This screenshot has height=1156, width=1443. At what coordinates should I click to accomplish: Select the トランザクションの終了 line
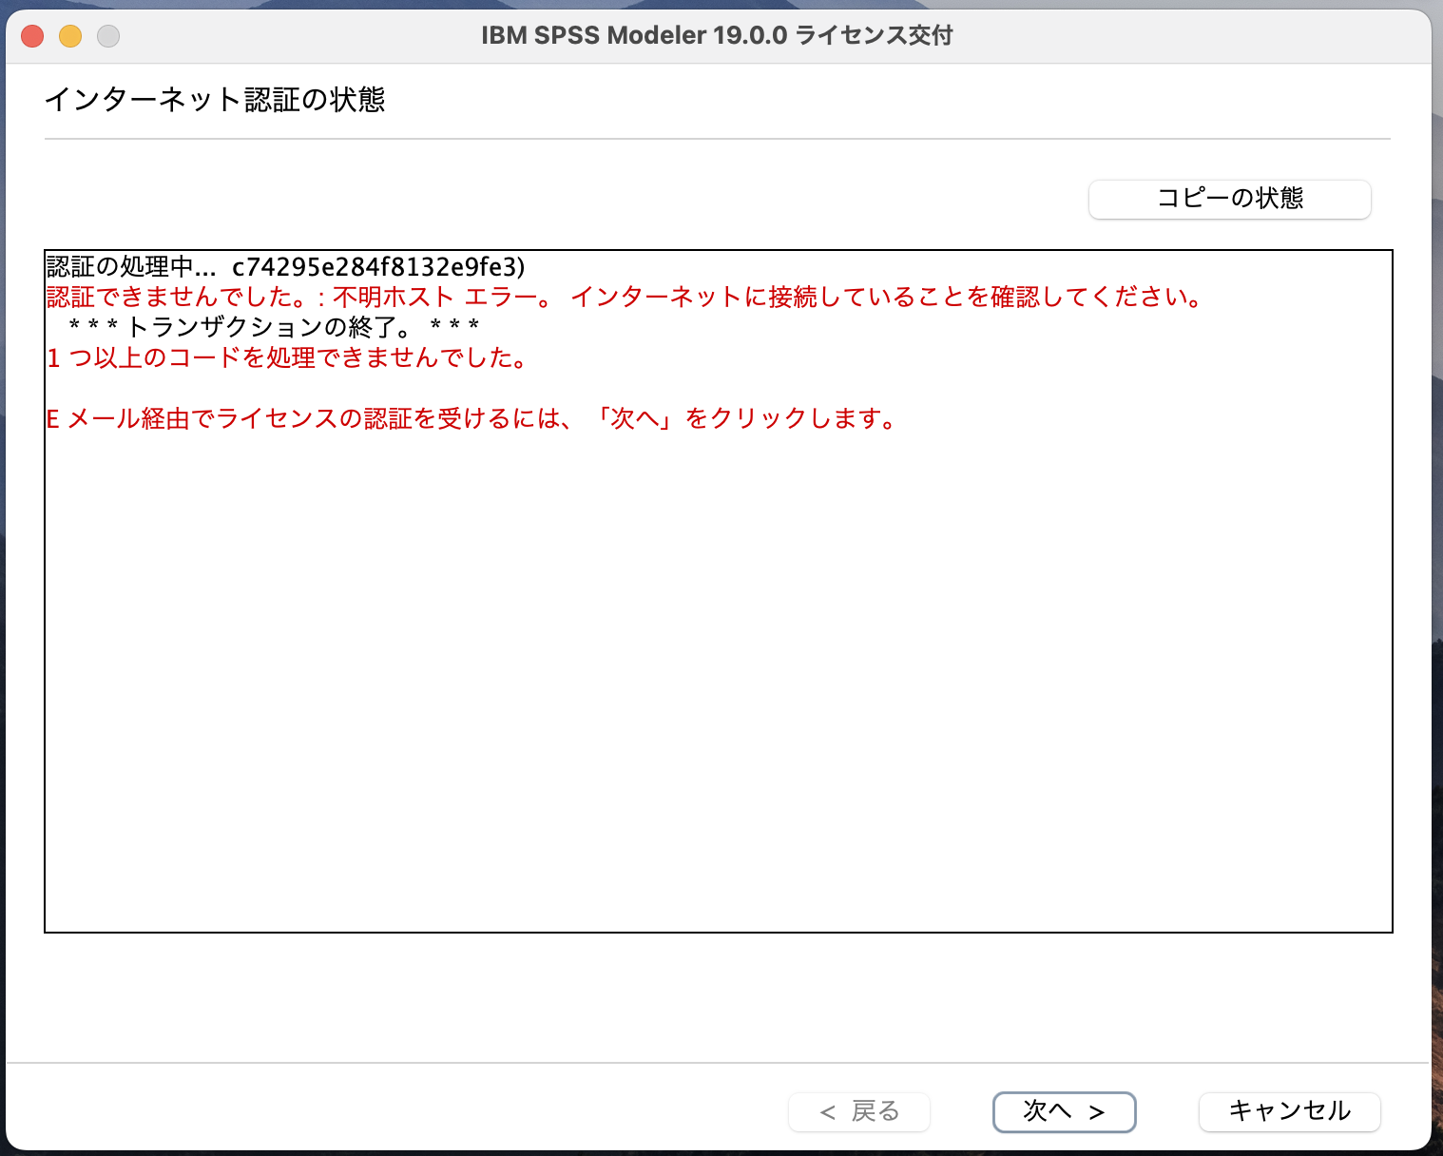[x=274, y=327]
